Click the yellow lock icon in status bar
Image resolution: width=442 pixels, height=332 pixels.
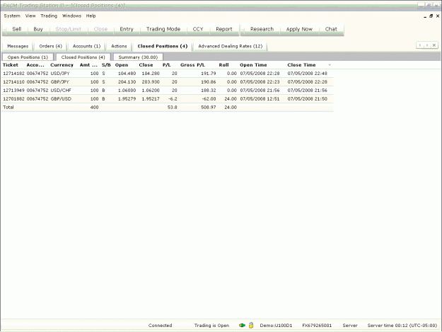tap(251, 325)
